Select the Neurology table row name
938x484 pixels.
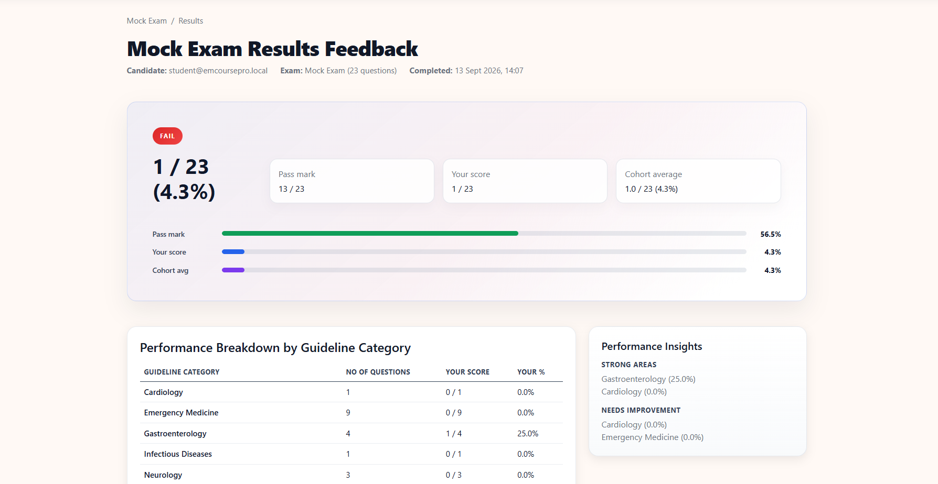163,475
